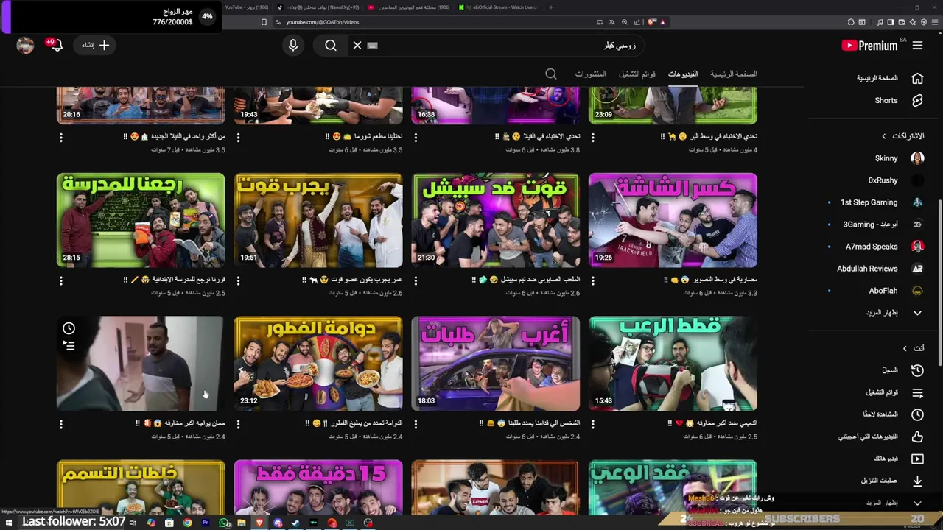The width and height of the screenshot is (943, 530).
Task: Open options menu for تحدي الاختباء في وسط البر
Action: 594,137
